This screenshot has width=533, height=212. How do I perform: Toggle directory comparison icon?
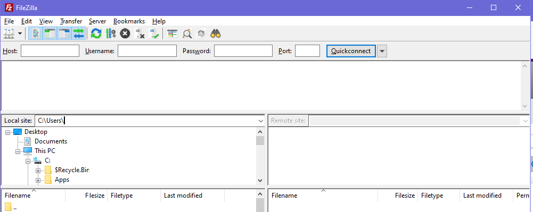coord(187,33)
